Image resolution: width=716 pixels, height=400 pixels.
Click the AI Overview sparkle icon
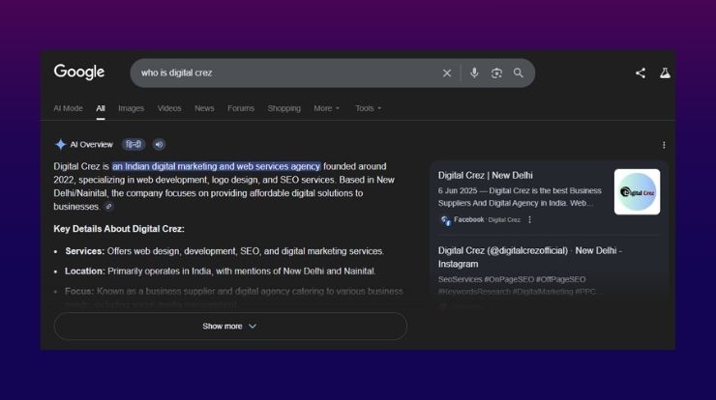pos(60,145)
